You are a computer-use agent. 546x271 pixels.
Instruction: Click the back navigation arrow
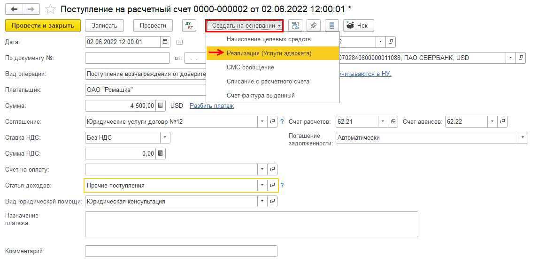click(x=15, y=9)
